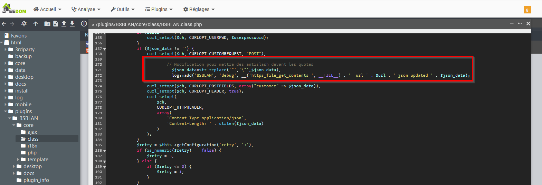Collapse the plugins folder in tree
This screenshot has width=542, height=185.
tap(6, 111)
